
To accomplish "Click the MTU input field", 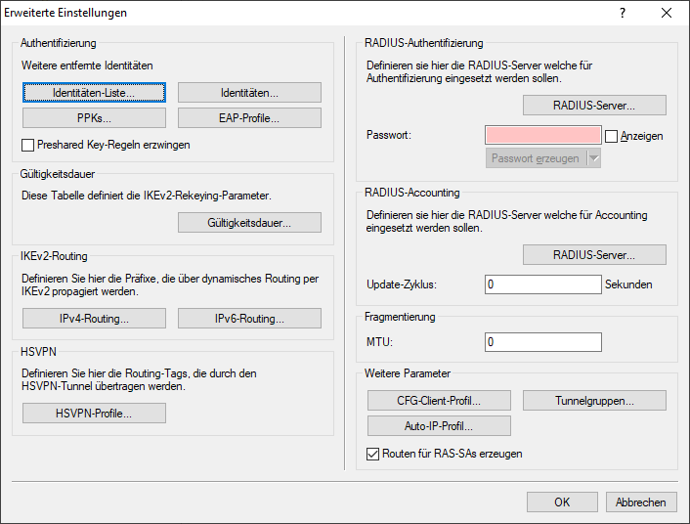I will (x=542, y=342).
